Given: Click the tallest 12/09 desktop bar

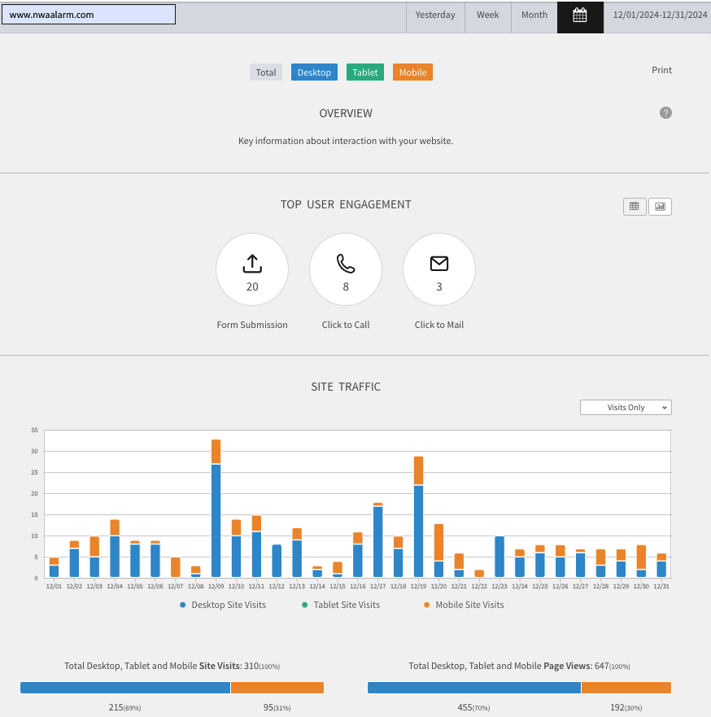Looking at the screenshot, I should click(216, 521).
